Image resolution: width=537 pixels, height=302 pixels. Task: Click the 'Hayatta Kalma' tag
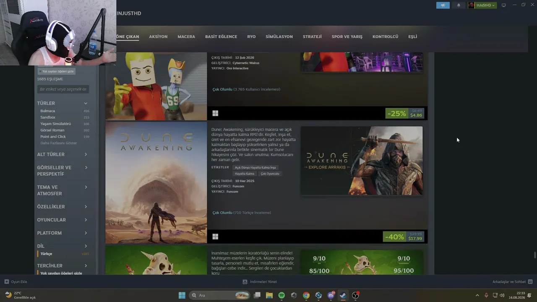pyautogui.click(x=245, y=174)
